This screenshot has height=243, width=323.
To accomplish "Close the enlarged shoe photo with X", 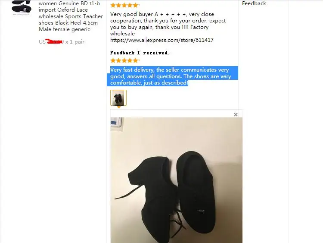I will tap(236, 114).
